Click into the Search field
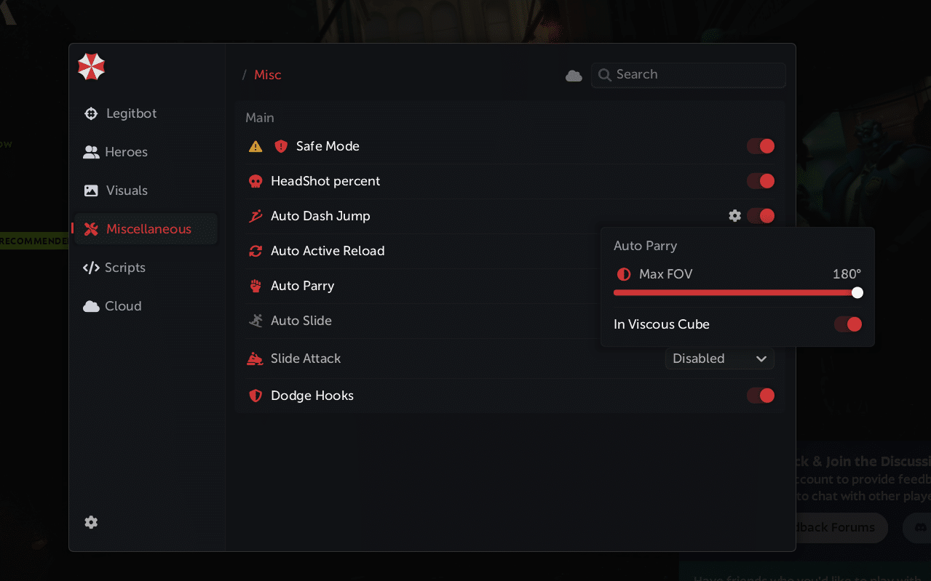 [695, 75]
